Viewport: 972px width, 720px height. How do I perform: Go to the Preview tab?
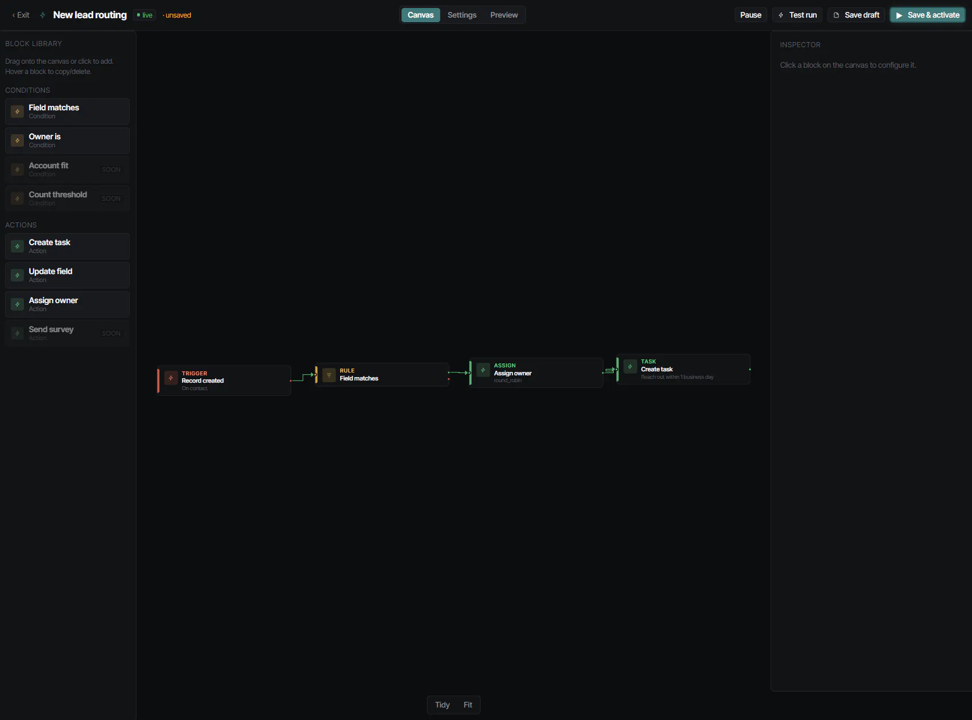coord(504,15)
